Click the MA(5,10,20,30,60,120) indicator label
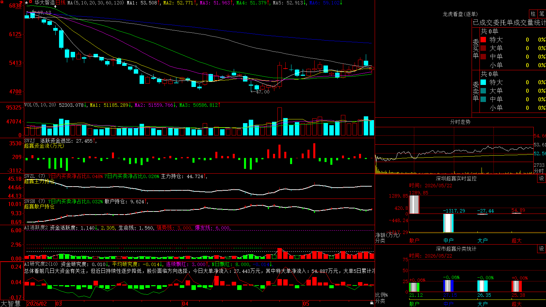The height and width of the screenshot is (307, 546). [x=96, y=3]
